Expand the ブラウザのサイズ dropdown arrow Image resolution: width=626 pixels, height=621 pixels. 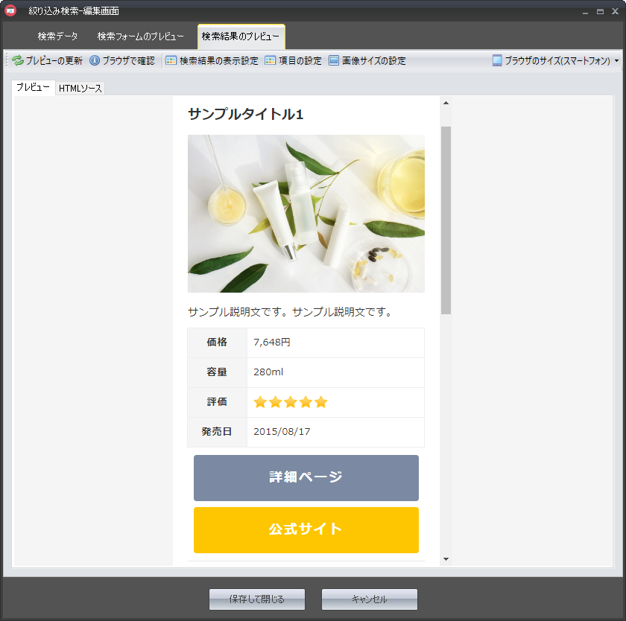[x=616, y=61]
